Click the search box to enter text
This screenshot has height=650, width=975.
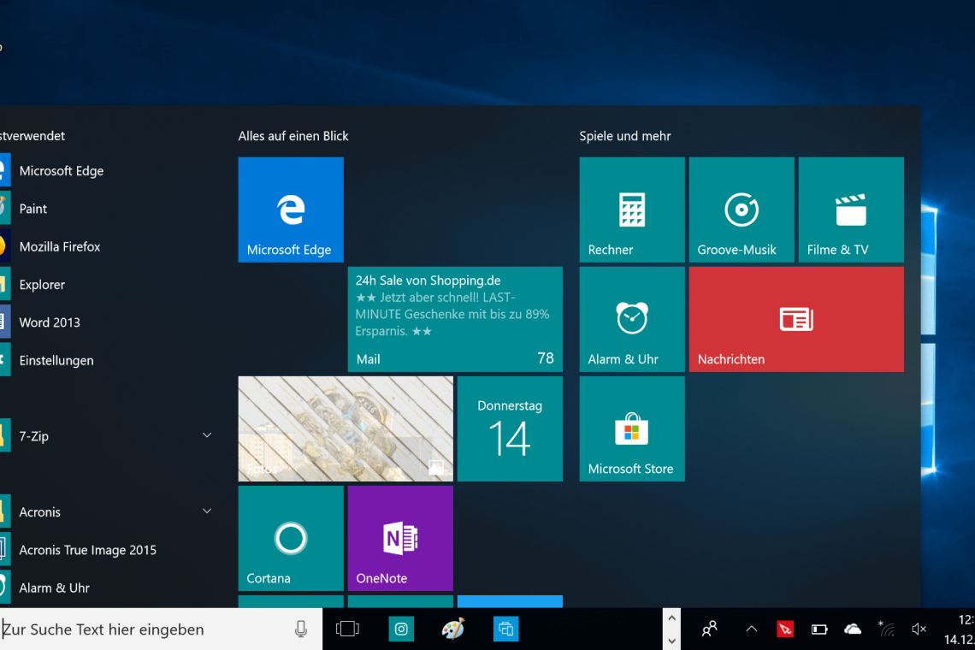128,629
